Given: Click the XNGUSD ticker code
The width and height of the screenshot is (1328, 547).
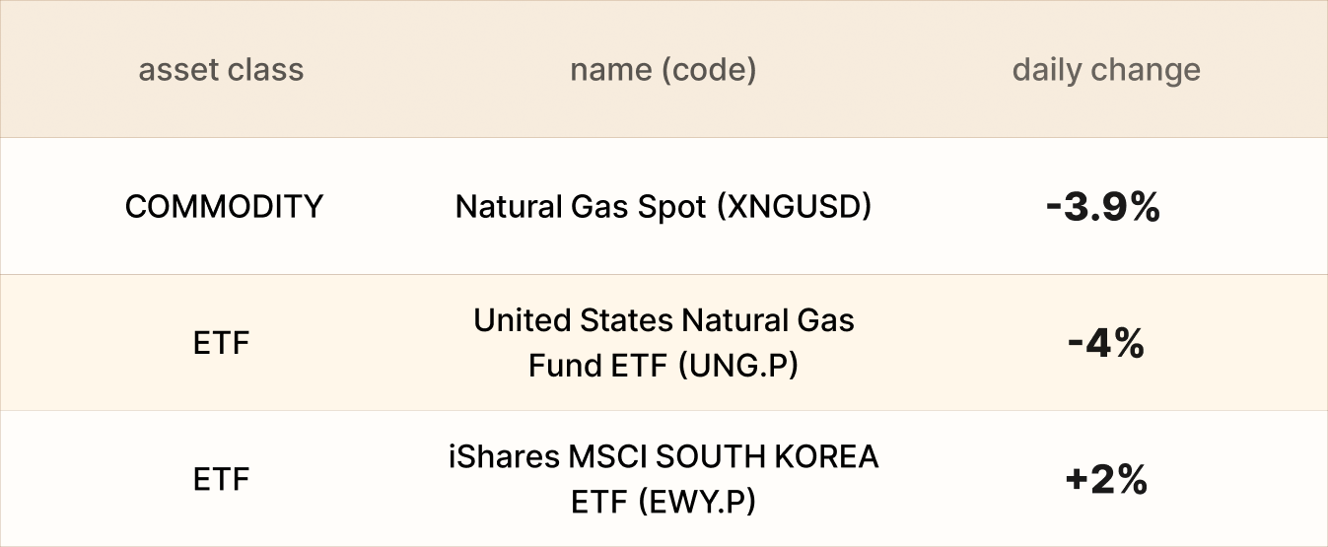Looking at the screenshot, I should (x=794, y=207).
